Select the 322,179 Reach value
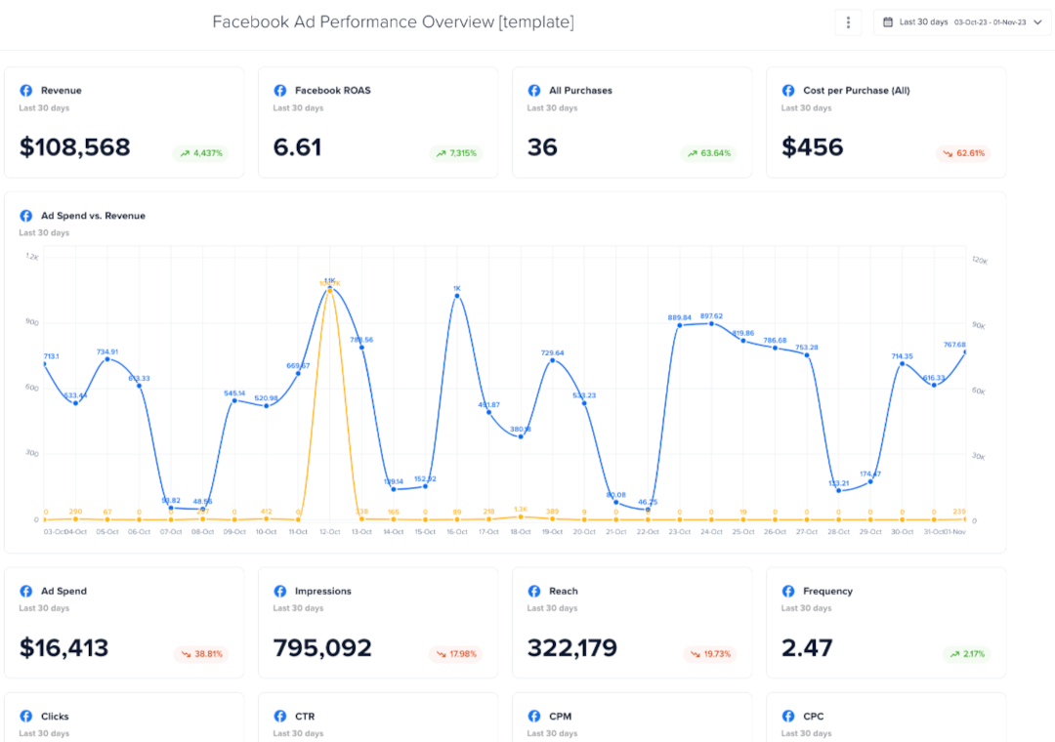This screenshot has width=1055, height=742. click(571, 648)
